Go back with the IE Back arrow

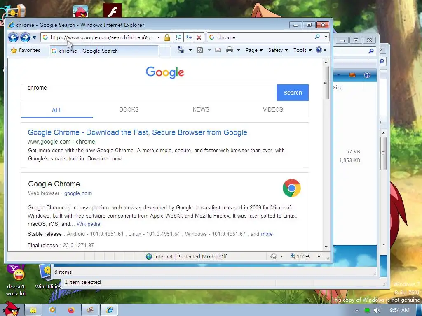pos(13,37)
